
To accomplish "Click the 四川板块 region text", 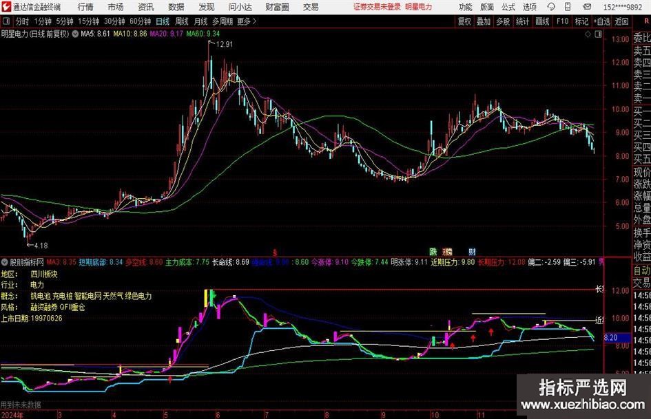I will pyautogui.click(x=44, y=275).
